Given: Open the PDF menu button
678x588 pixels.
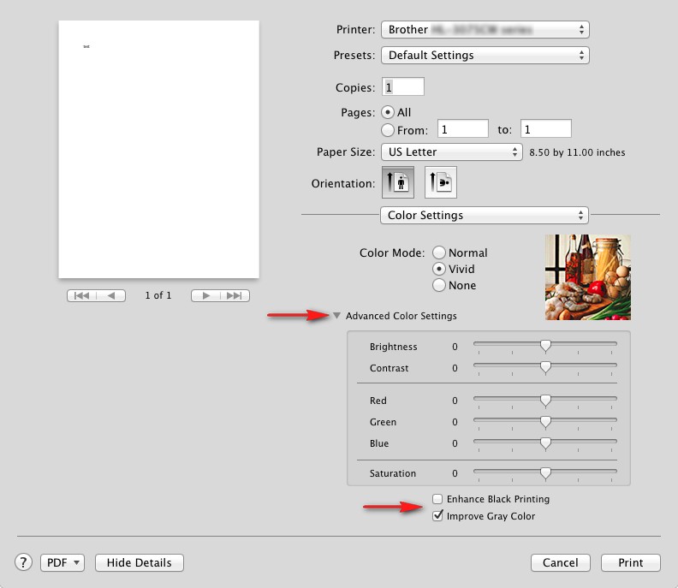Looking at the screenshot, I should click(x=62, y=562).
